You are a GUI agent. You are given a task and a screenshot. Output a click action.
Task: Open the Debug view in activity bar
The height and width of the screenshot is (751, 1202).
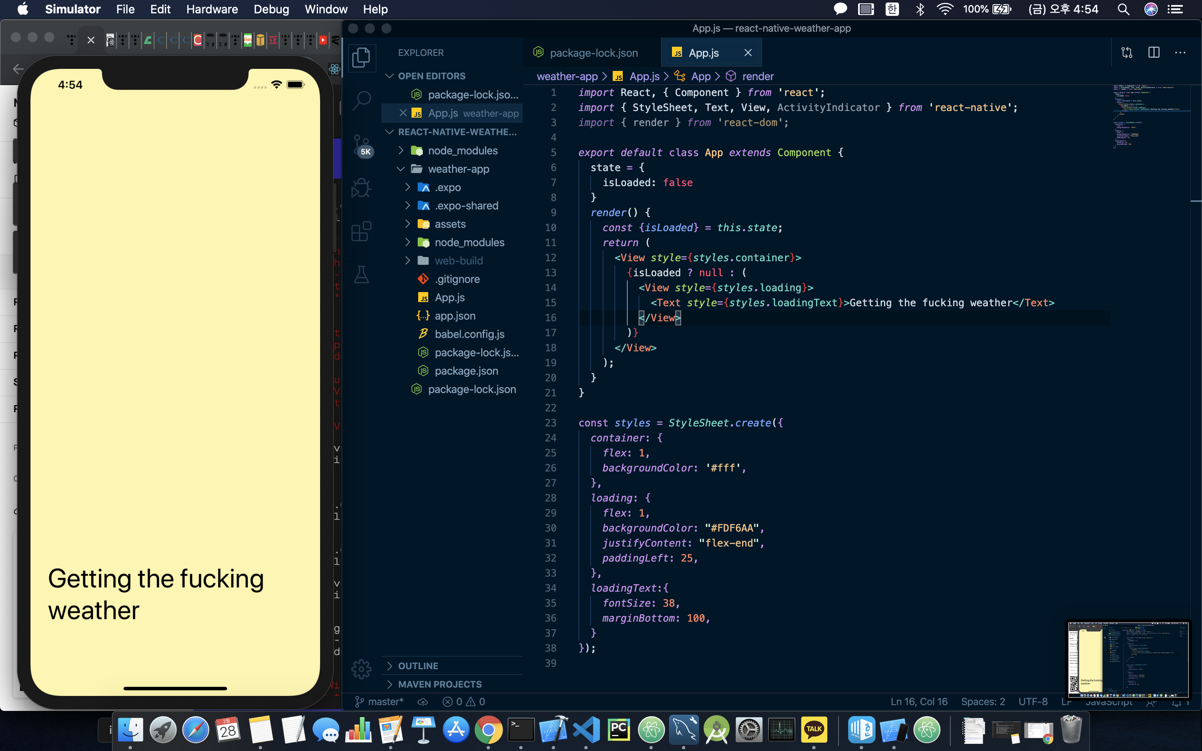361,188
